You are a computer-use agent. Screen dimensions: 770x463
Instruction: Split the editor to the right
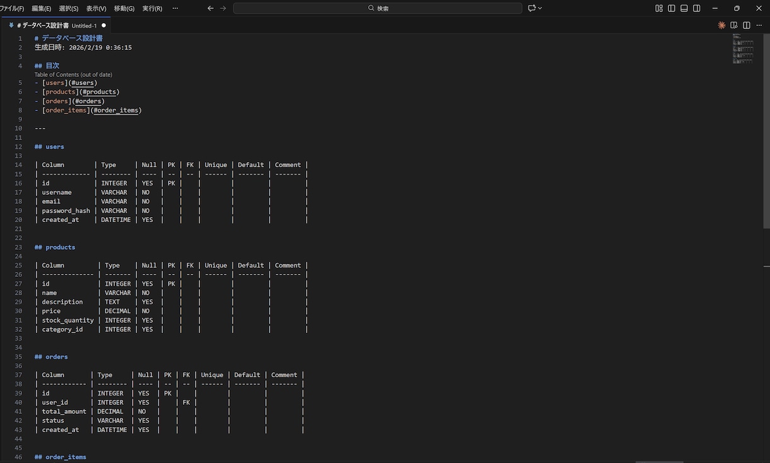coord(747,25)
